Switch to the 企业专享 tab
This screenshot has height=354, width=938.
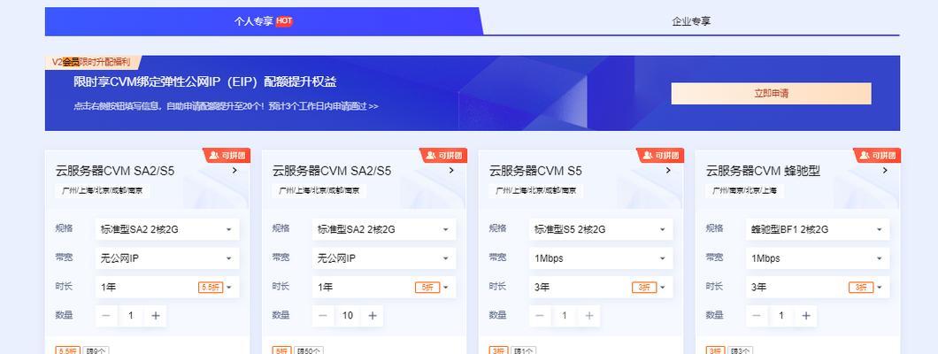(x=691, y=21)
